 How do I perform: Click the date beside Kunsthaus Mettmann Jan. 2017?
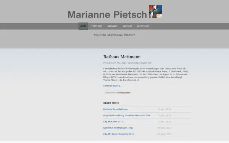164,128
